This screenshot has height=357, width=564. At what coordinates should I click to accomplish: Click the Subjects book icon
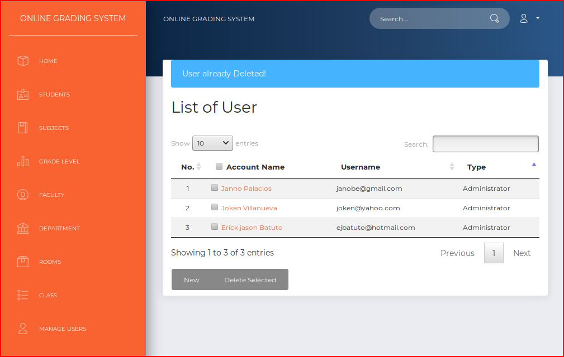23,128
